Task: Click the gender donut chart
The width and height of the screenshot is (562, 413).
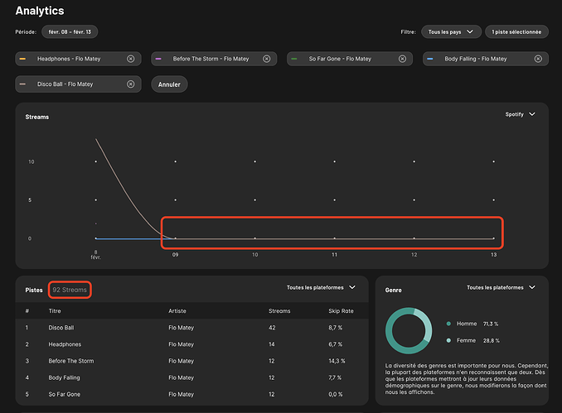Action: 409,332
